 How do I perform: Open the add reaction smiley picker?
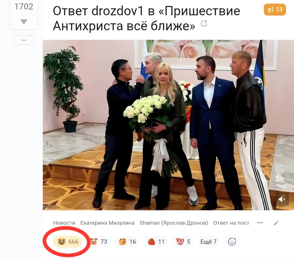[x=232, y=242]
